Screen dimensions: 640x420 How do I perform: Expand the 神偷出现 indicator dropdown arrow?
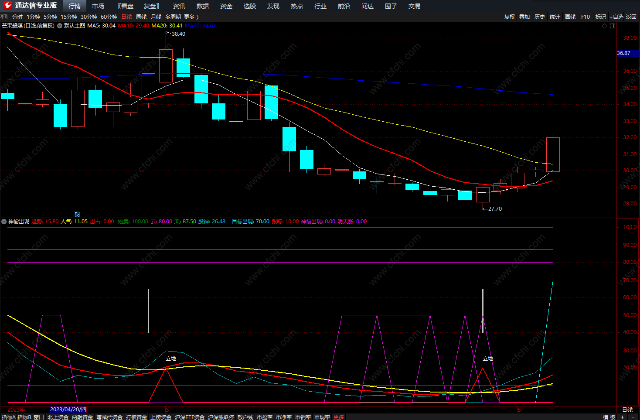[4, 222]
